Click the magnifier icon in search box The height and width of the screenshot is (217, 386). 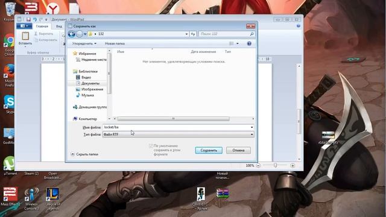click(x=252, y=34)
